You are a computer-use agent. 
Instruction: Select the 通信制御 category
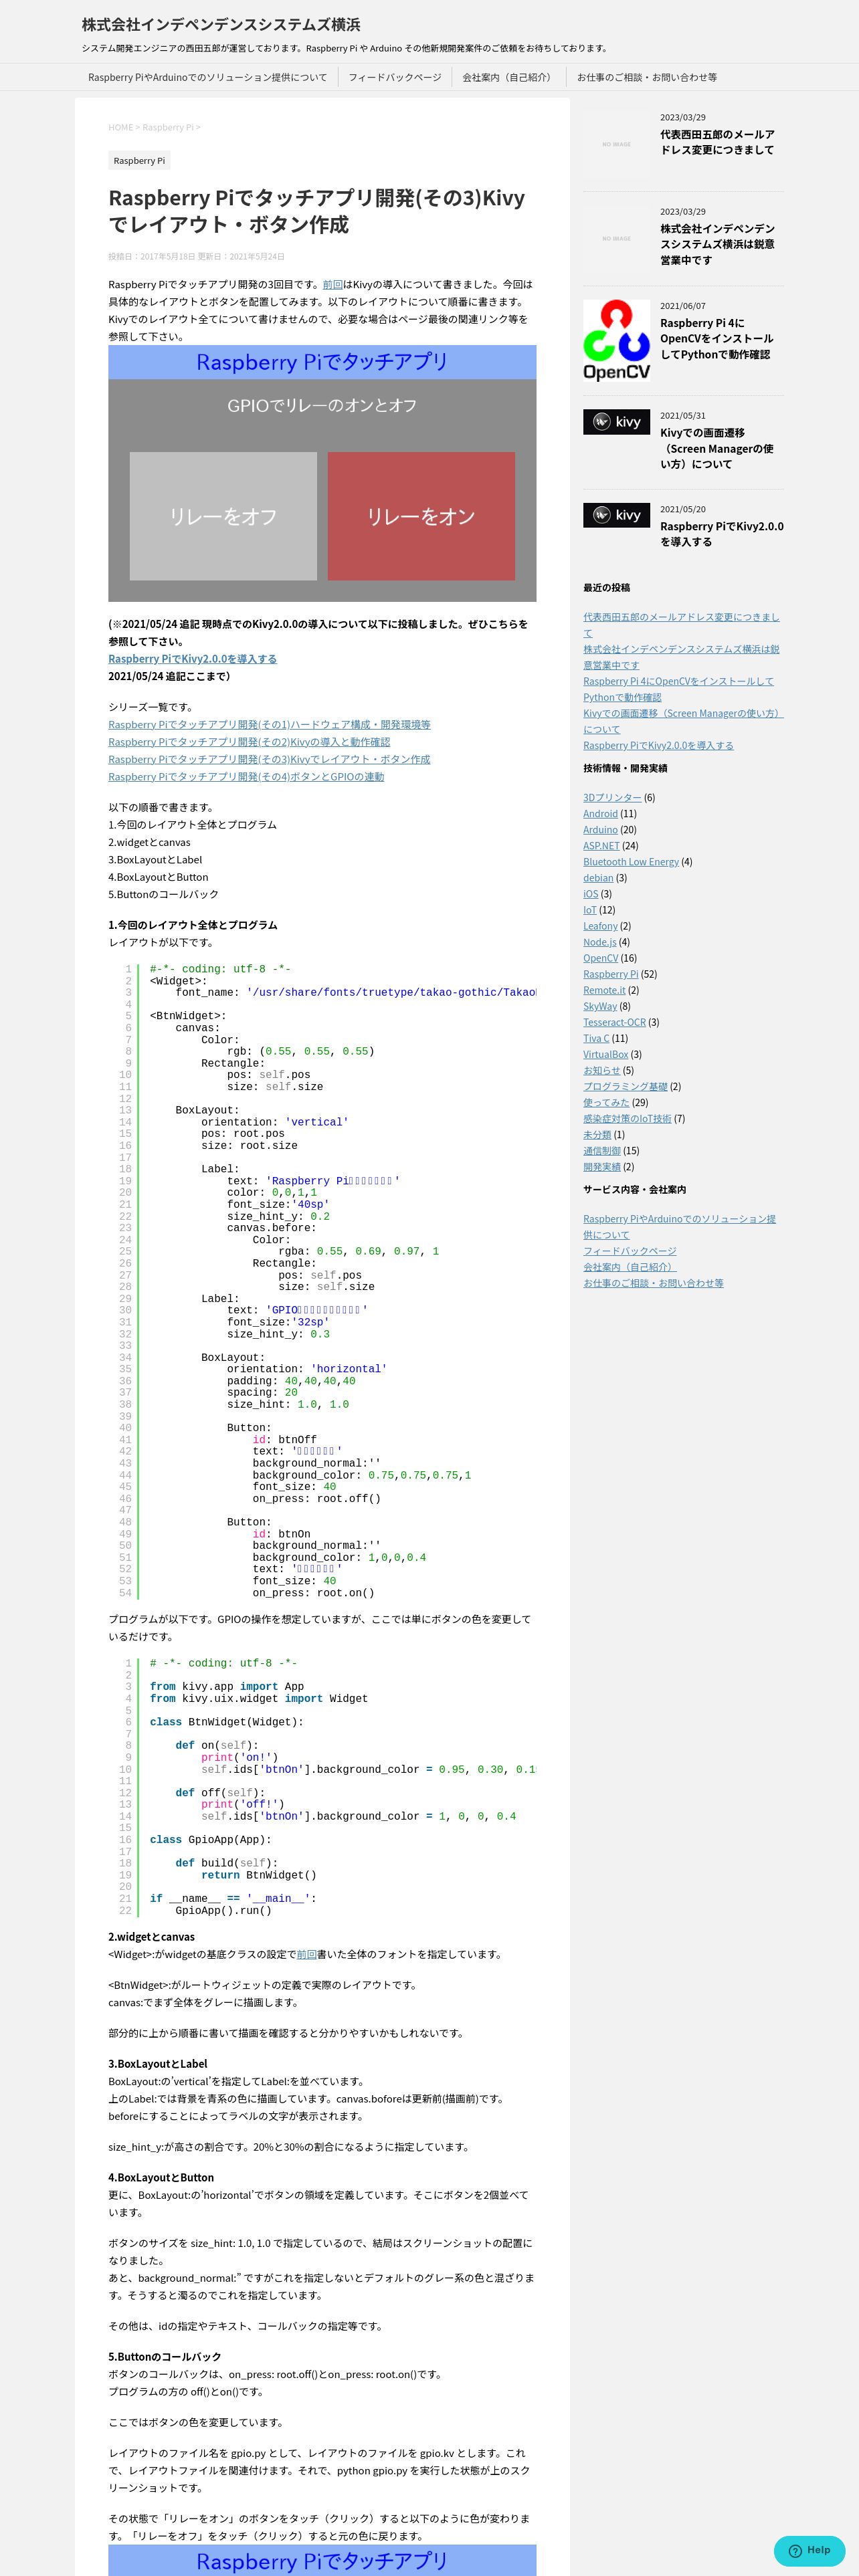[602, 1150]
